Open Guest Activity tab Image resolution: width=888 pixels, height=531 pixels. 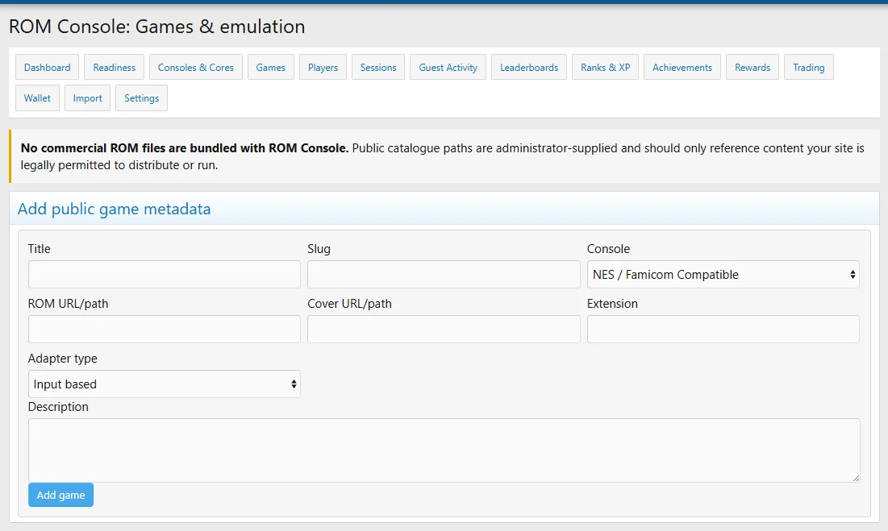tap(448, 68)
